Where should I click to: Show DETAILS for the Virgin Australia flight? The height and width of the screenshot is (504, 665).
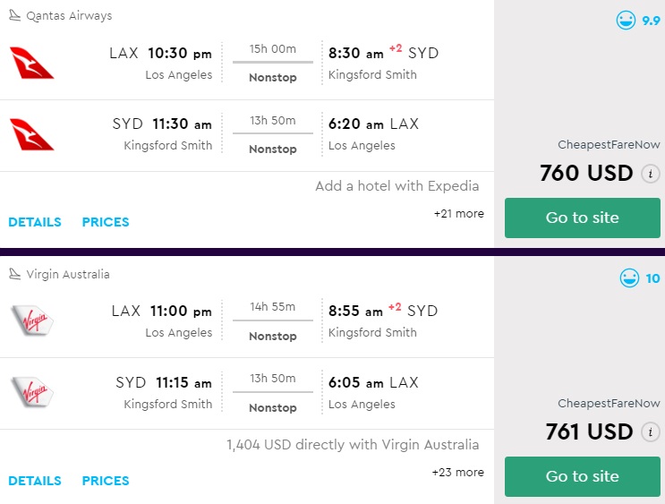coord(35,481)
